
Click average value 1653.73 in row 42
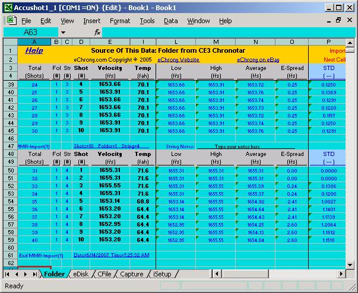pos(255,108)
